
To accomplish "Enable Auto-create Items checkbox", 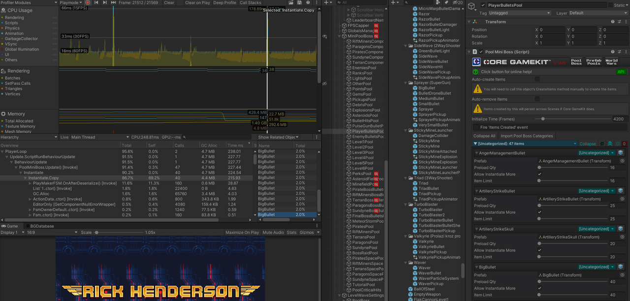I will click(537, 79).
